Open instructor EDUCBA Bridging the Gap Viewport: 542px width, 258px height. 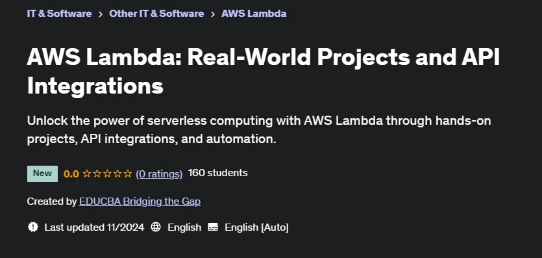tap(140, 201)
